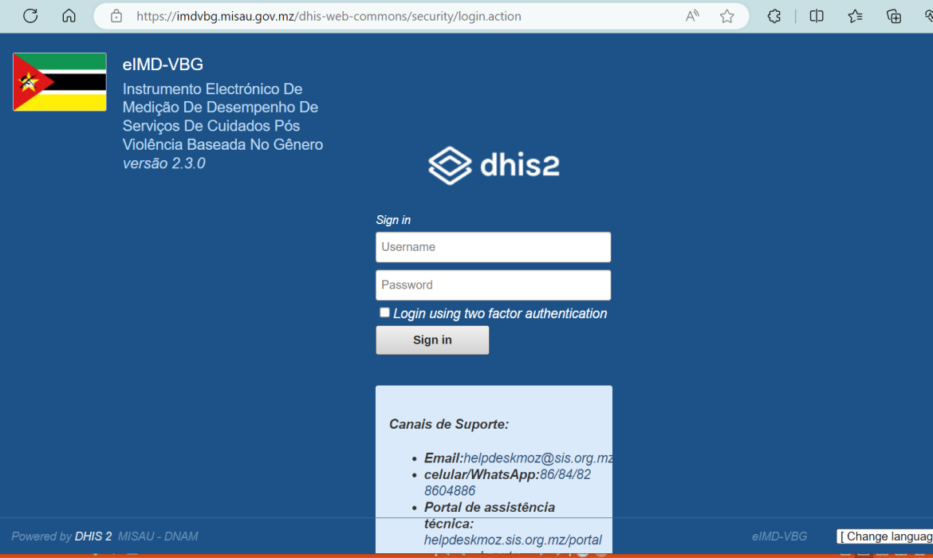Viewport: 933px width, 558px height.
Task: Click the add-to-favorites star icon
Action: pyautogui.click(x=726, y=16)
